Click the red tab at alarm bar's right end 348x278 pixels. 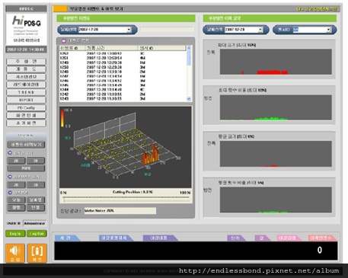322,238
